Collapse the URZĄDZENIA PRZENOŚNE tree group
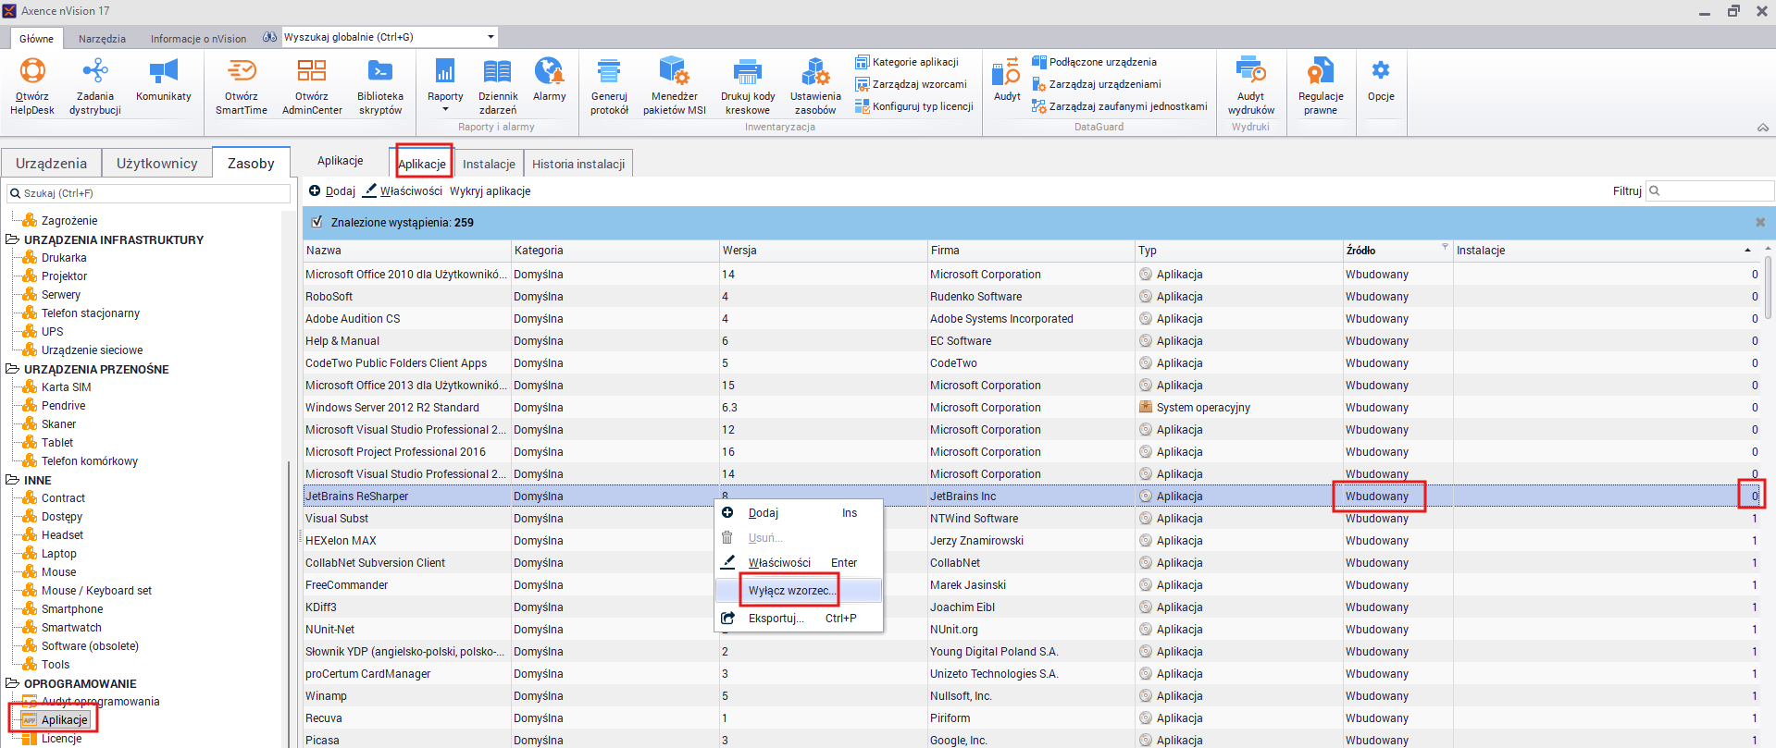 coord(13,369)
